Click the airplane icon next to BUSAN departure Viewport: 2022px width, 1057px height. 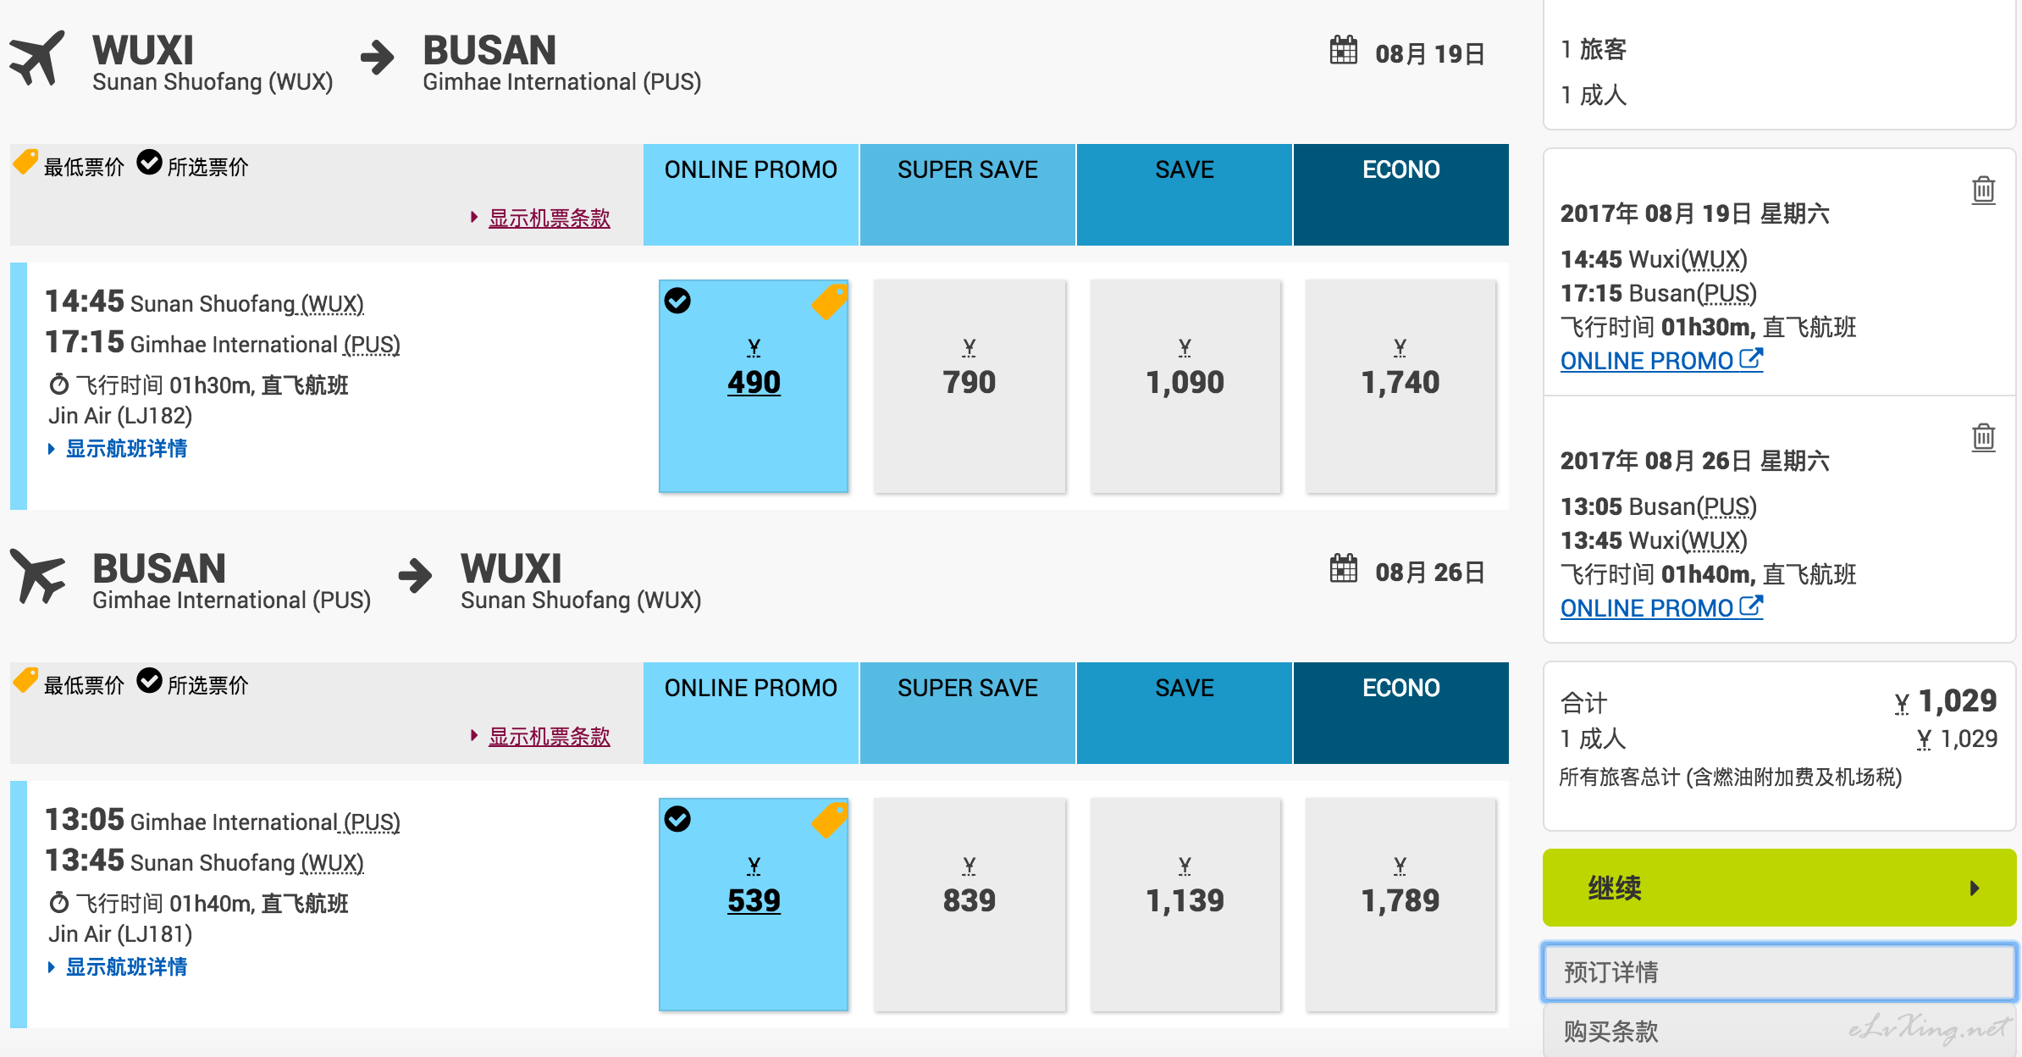[x=37, y=576]
